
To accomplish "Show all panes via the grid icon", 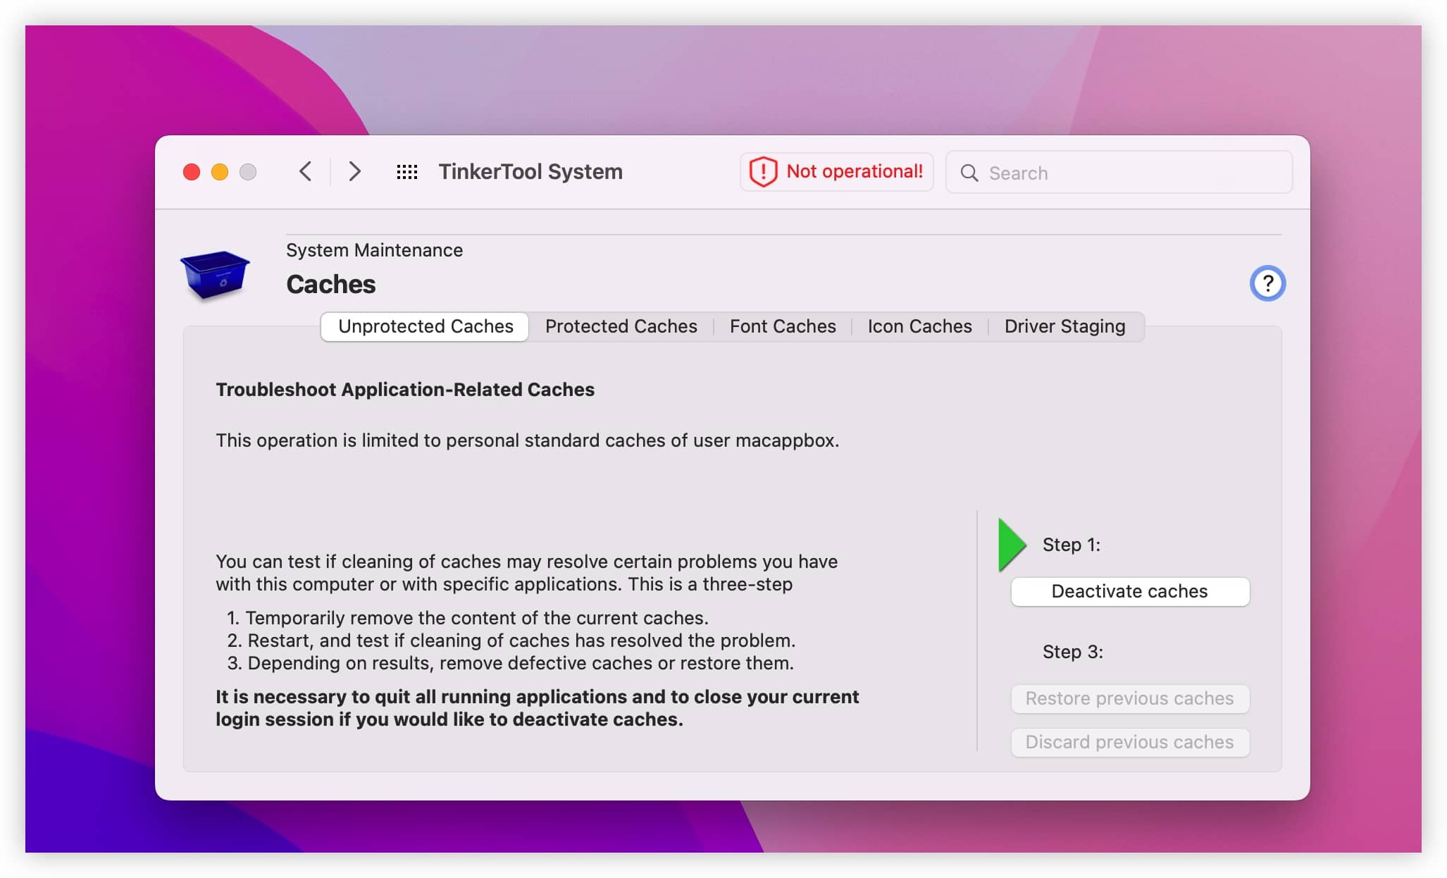I will [x=406, y=172].
